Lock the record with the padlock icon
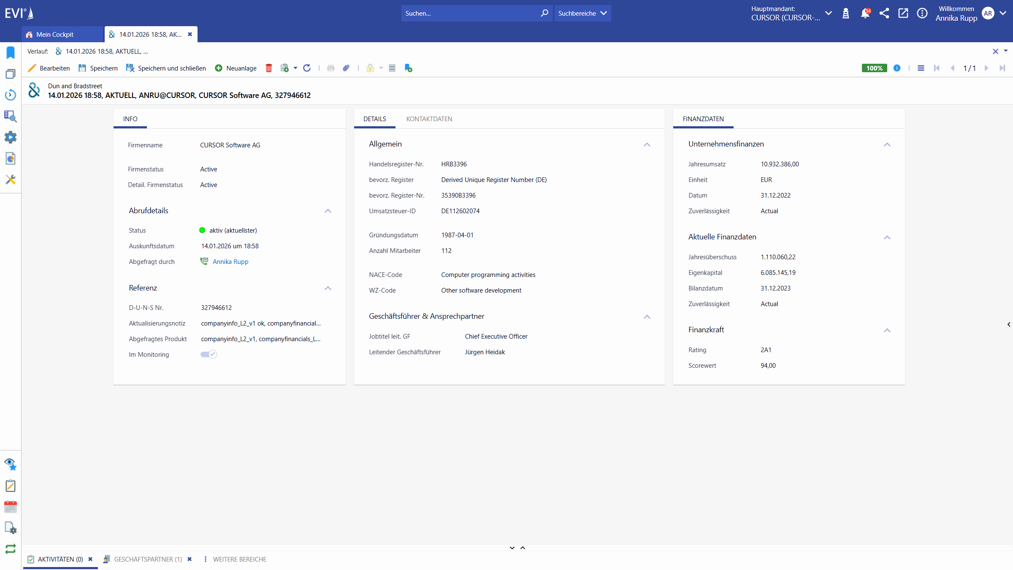This screenshot has height=570, width=1013. (370, 68)
